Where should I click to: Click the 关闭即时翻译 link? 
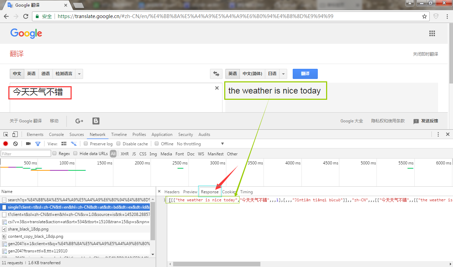point(425,54)
